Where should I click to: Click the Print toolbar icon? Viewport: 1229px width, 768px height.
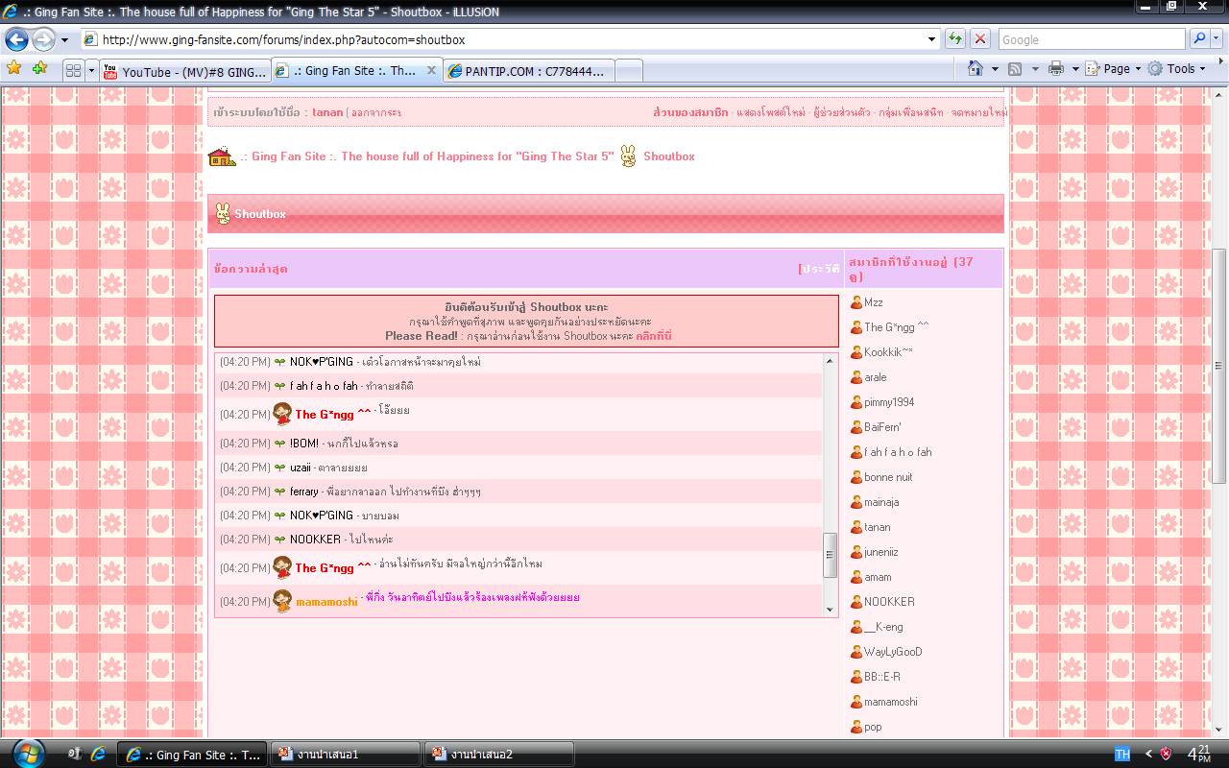tap(1056, 69)
